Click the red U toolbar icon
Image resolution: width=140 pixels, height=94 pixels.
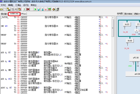46,9
